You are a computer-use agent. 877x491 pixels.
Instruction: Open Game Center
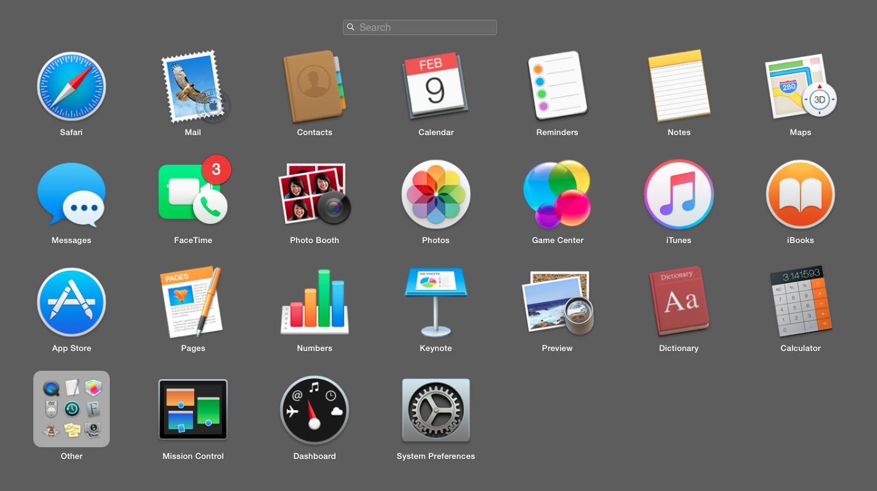click(x=558, y=194)
